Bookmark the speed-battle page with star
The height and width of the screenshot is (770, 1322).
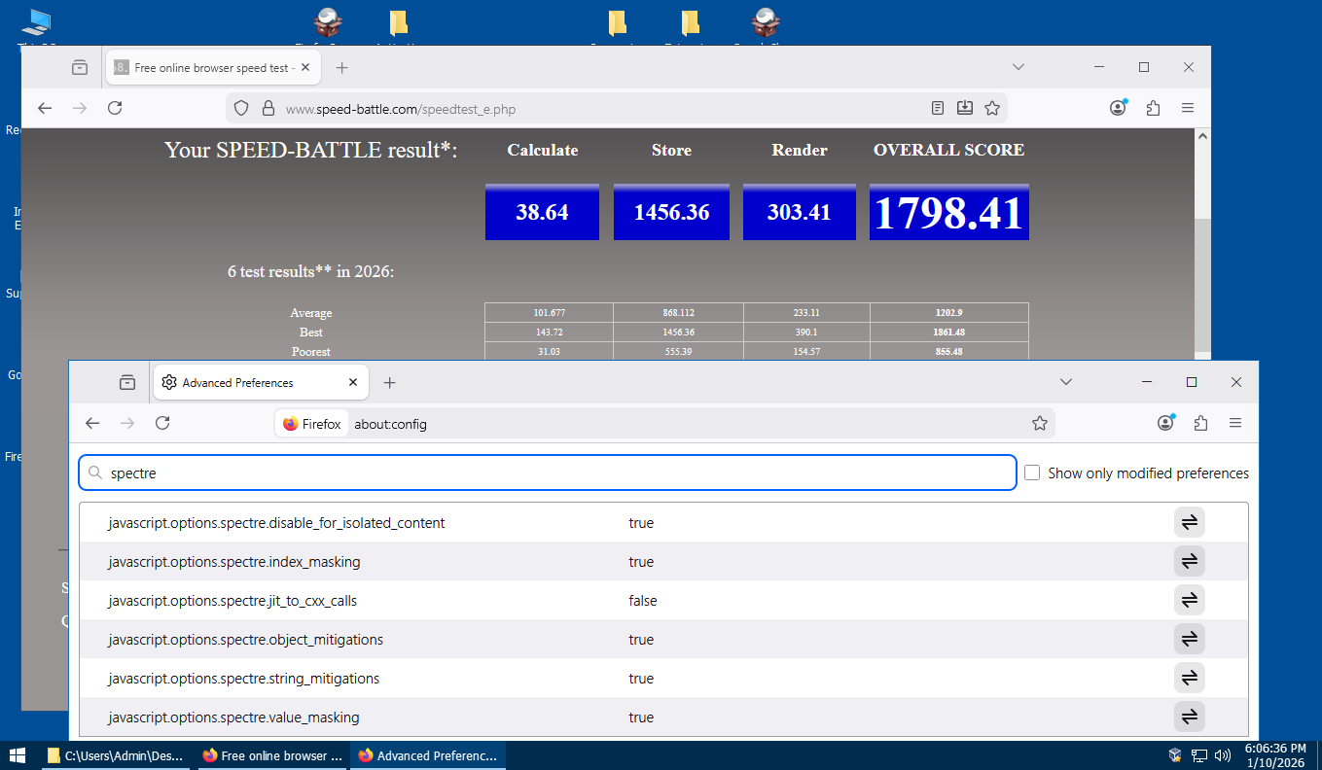coord(992,109)
